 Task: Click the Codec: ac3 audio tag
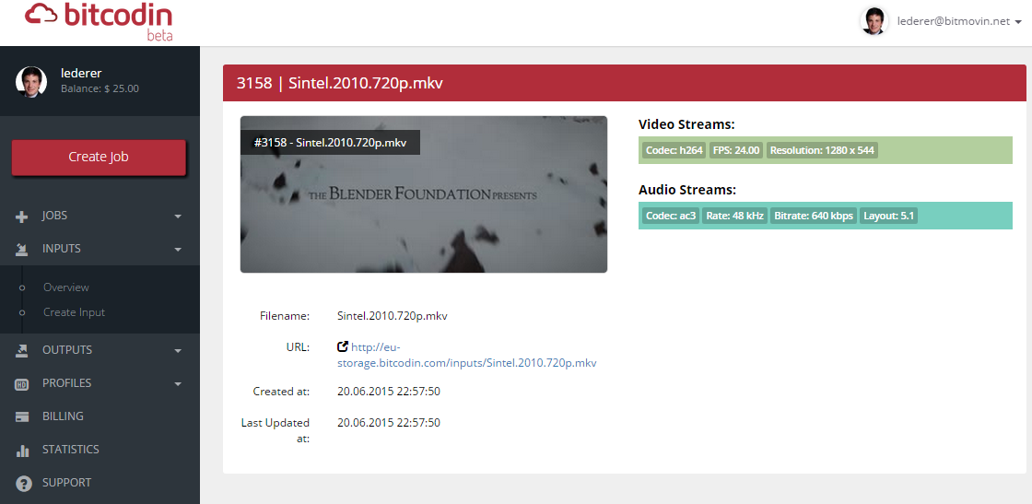point(671,216)
